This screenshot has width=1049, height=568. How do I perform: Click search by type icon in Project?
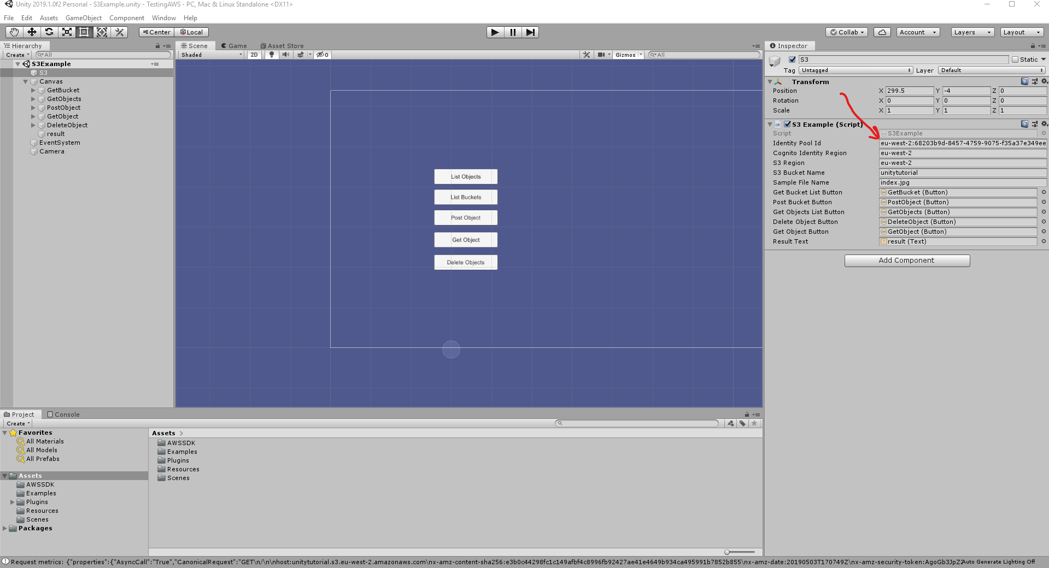click(x=731, y=423)
